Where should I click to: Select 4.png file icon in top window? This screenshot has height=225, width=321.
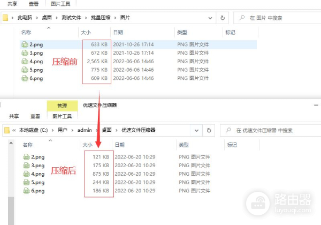tap(25, 61)
